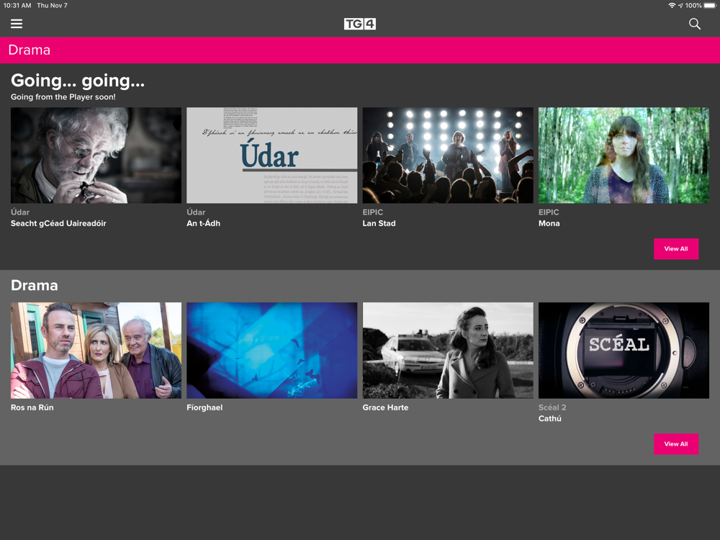The height and width of the screenshot is (540, 720).
Task: Tap the EIPIC label above Lan Stad
Action: pyautogui.click(x=372, y=212)
